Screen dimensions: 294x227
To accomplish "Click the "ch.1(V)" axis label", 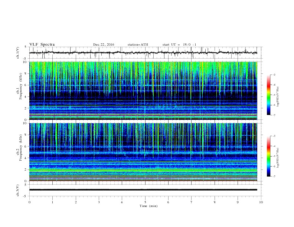I will point(18,53).
